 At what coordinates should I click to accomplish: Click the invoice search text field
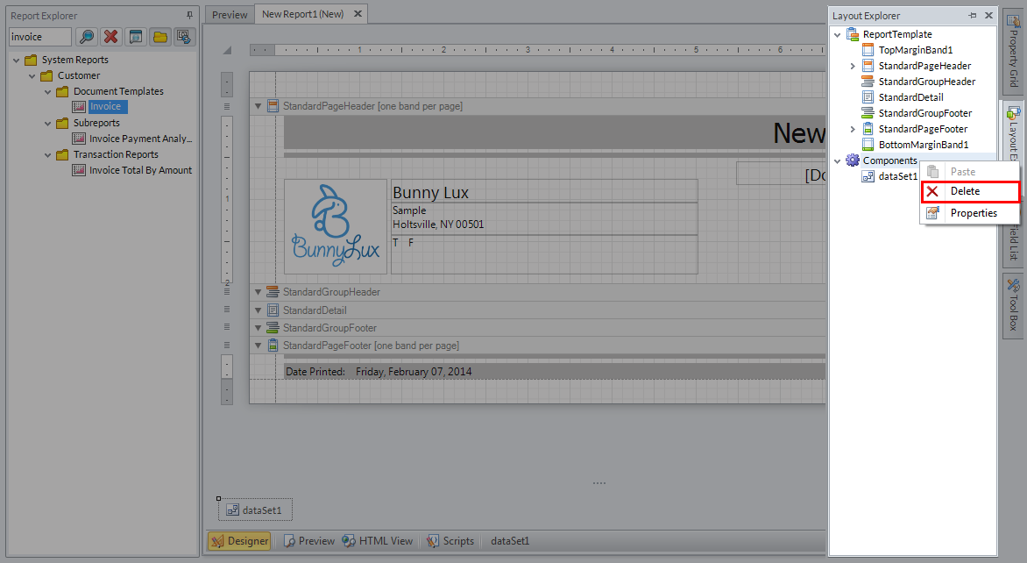click(x=39, y=37)
